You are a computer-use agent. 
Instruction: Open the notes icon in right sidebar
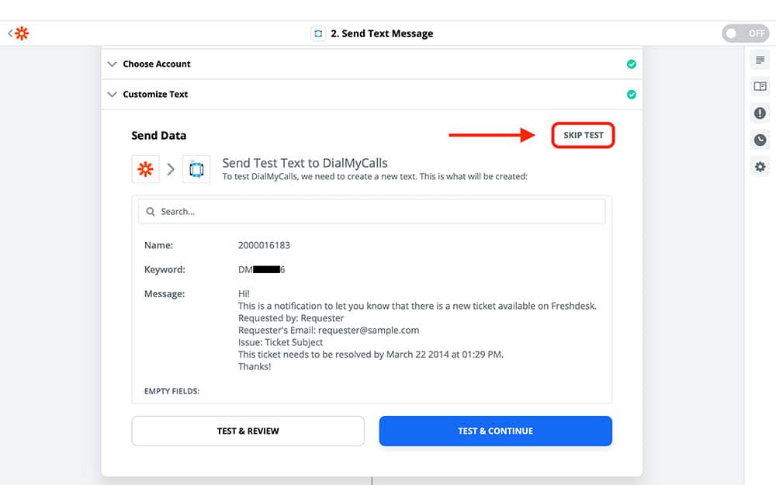(x=760, y=61)
